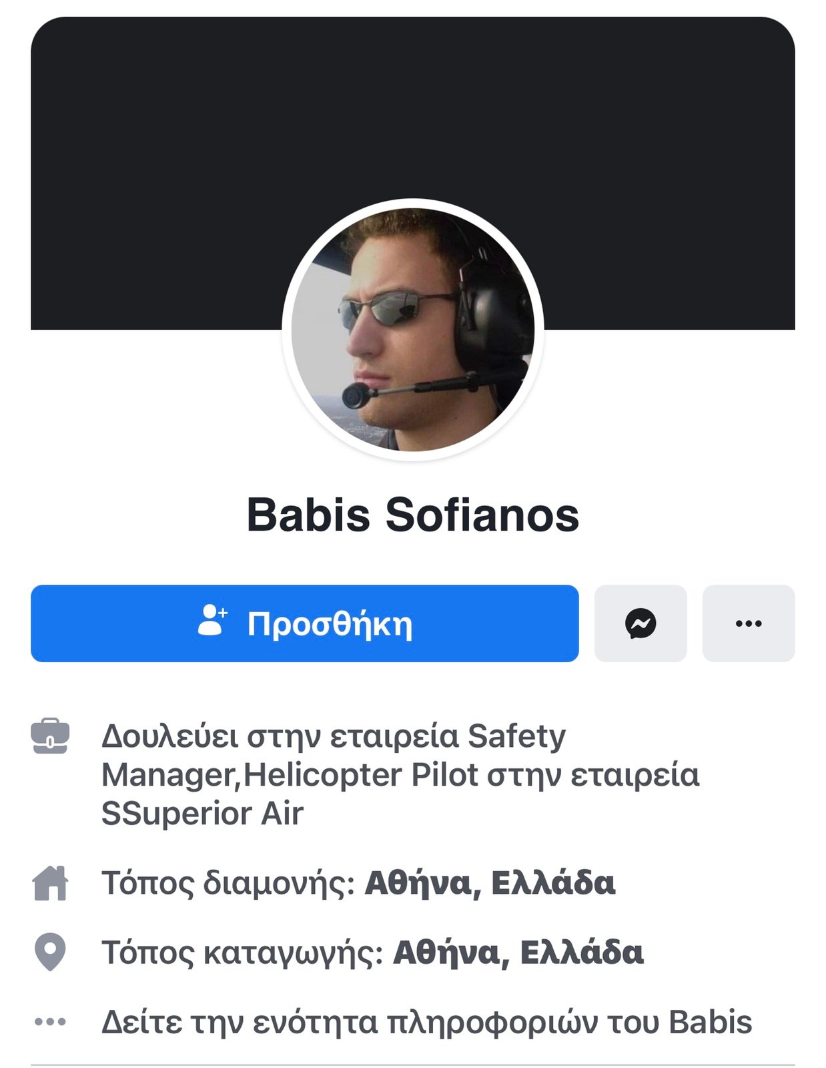826x1068 pixels.
Task: Click the Τόπος διαμονής label
Action: point(228,883)
